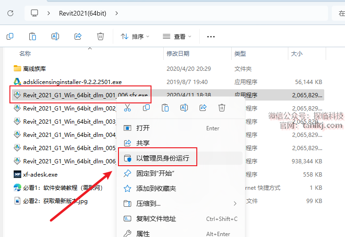
Task: Expand the chevron after the monitor icon
Action: (x=49, y=13)
